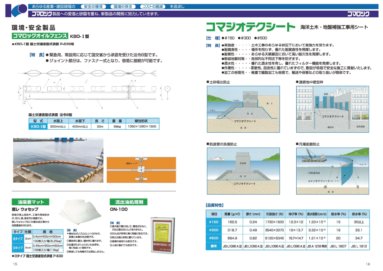Select the 安全の確保 pill in the header
This screenshot has height=271, width=383.
(x=93, y=7)
